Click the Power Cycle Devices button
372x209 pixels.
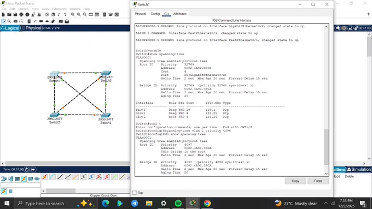[27, 170]
